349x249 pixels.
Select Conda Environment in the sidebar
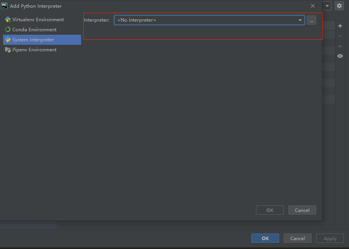42,30
